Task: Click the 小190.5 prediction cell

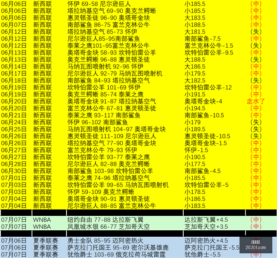Action: click(x=195, y=157)
